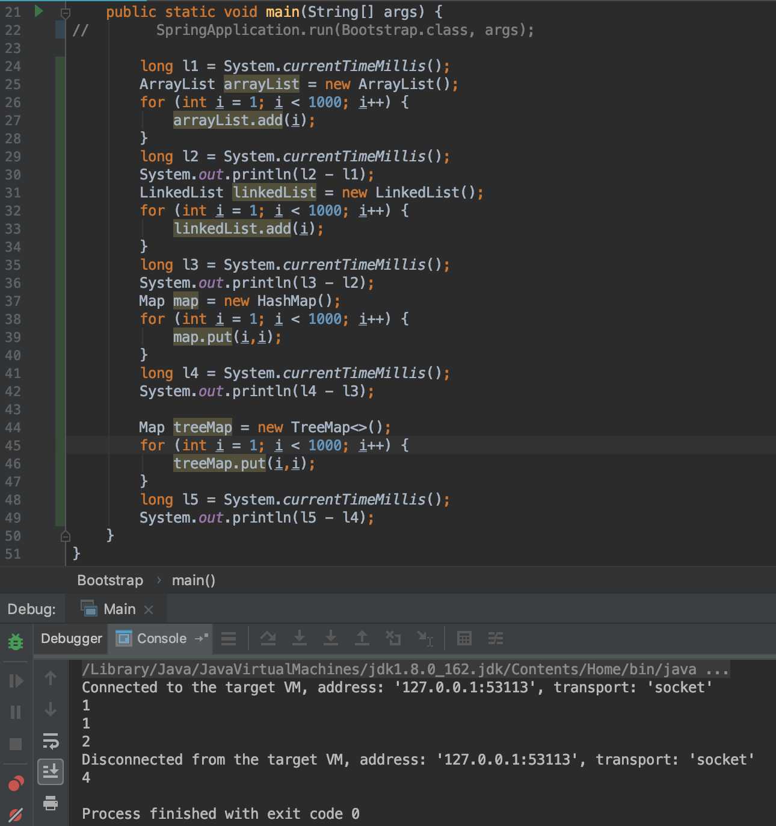Toggle soft-wrap in the console
Screen dimensions: 776x826
(51, 741)
